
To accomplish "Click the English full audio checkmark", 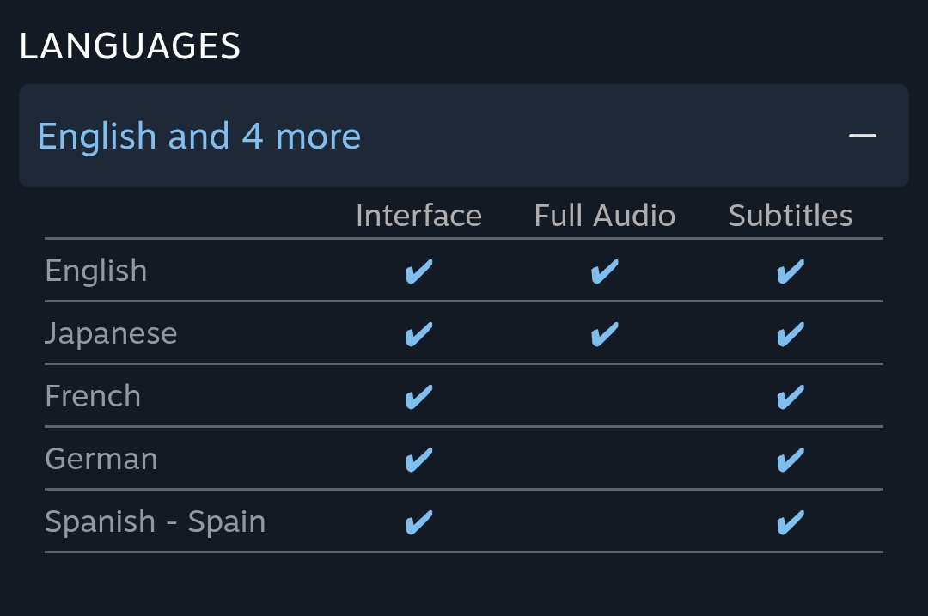I will point(605,271).
